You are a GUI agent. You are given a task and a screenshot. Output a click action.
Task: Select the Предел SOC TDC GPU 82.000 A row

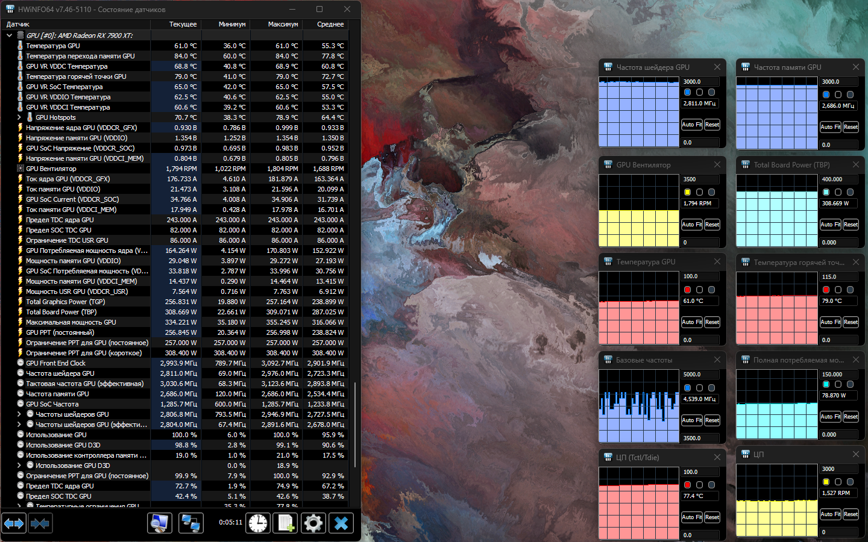click(175, 230)
